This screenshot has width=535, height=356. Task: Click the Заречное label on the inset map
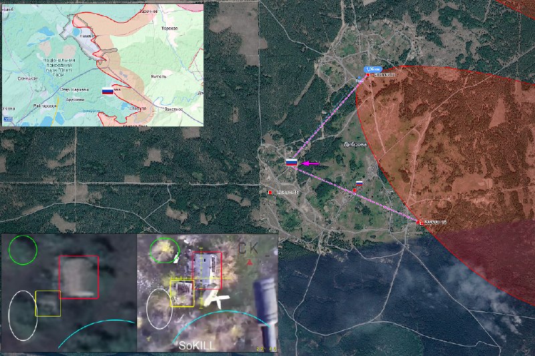point(148,11)
